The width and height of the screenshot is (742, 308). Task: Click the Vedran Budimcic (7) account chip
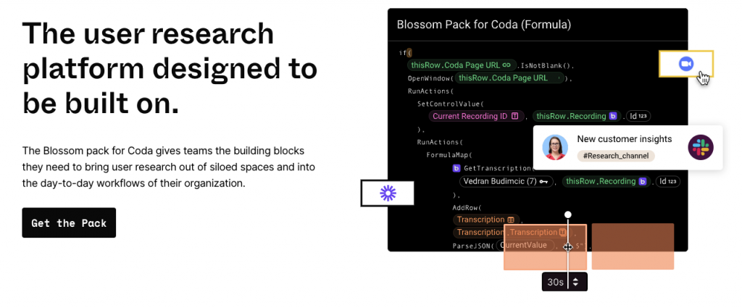click(x=507, y=181)
